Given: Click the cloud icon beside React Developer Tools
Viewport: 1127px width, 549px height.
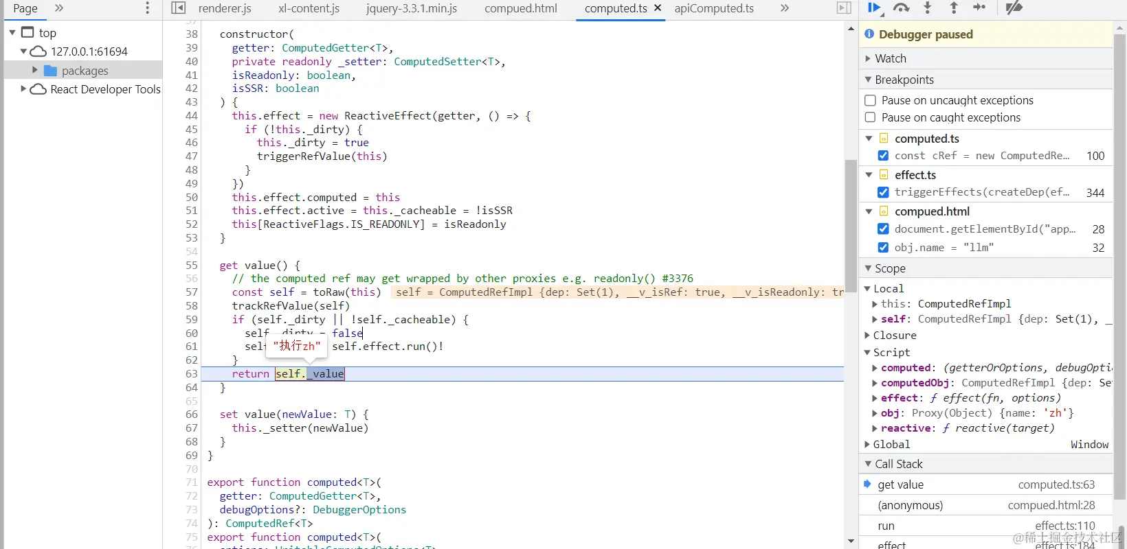Looking at the screenshot, I should (39, 89).
